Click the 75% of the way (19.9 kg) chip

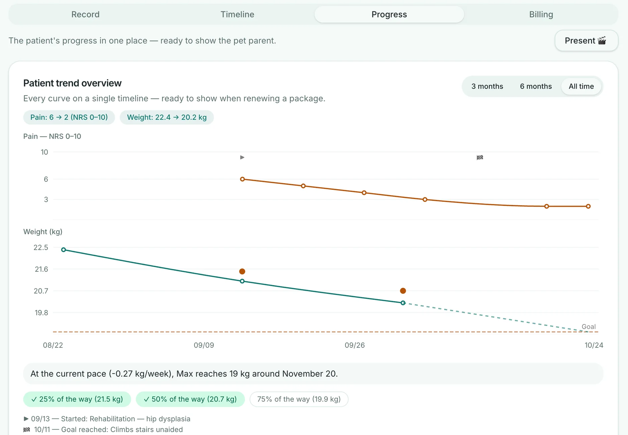(299, 399)
